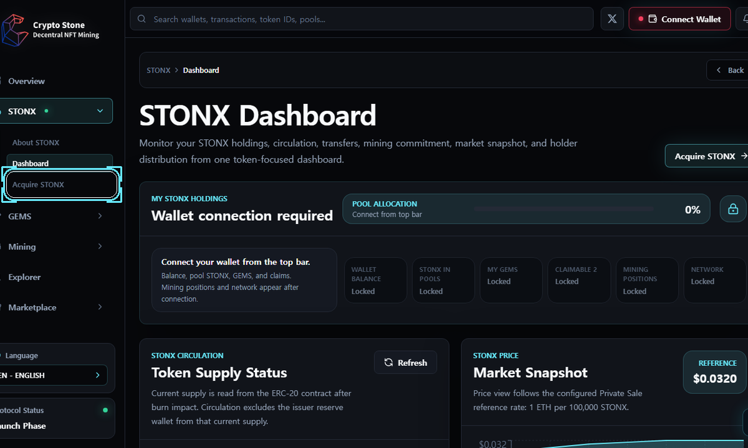This screenshot has width=748, height=448.
Task: Click the STONX In Pools locked card
Action: point(444,281)
